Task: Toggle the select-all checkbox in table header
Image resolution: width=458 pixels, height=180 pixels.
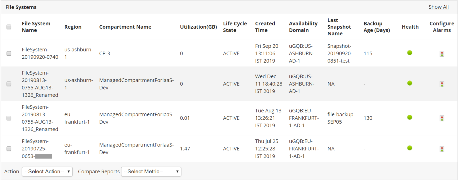Action: click(x=9, y=27)
